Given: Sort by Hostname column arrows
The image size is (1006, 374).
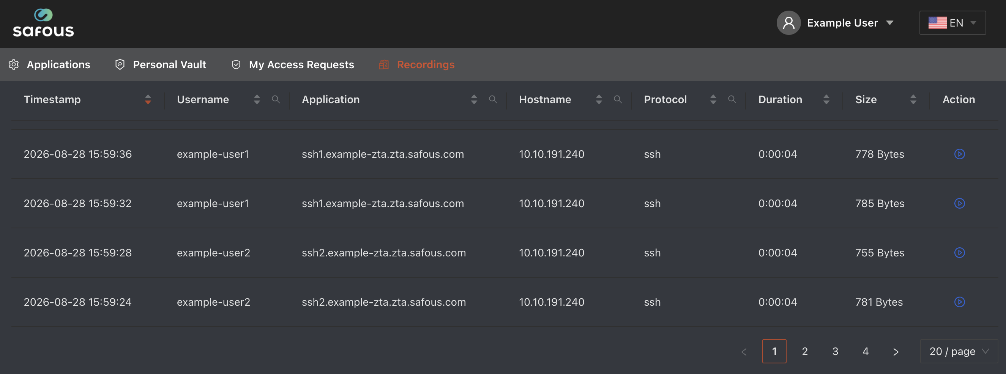Looking at the screenshot, I should click(x=599, y=99).
